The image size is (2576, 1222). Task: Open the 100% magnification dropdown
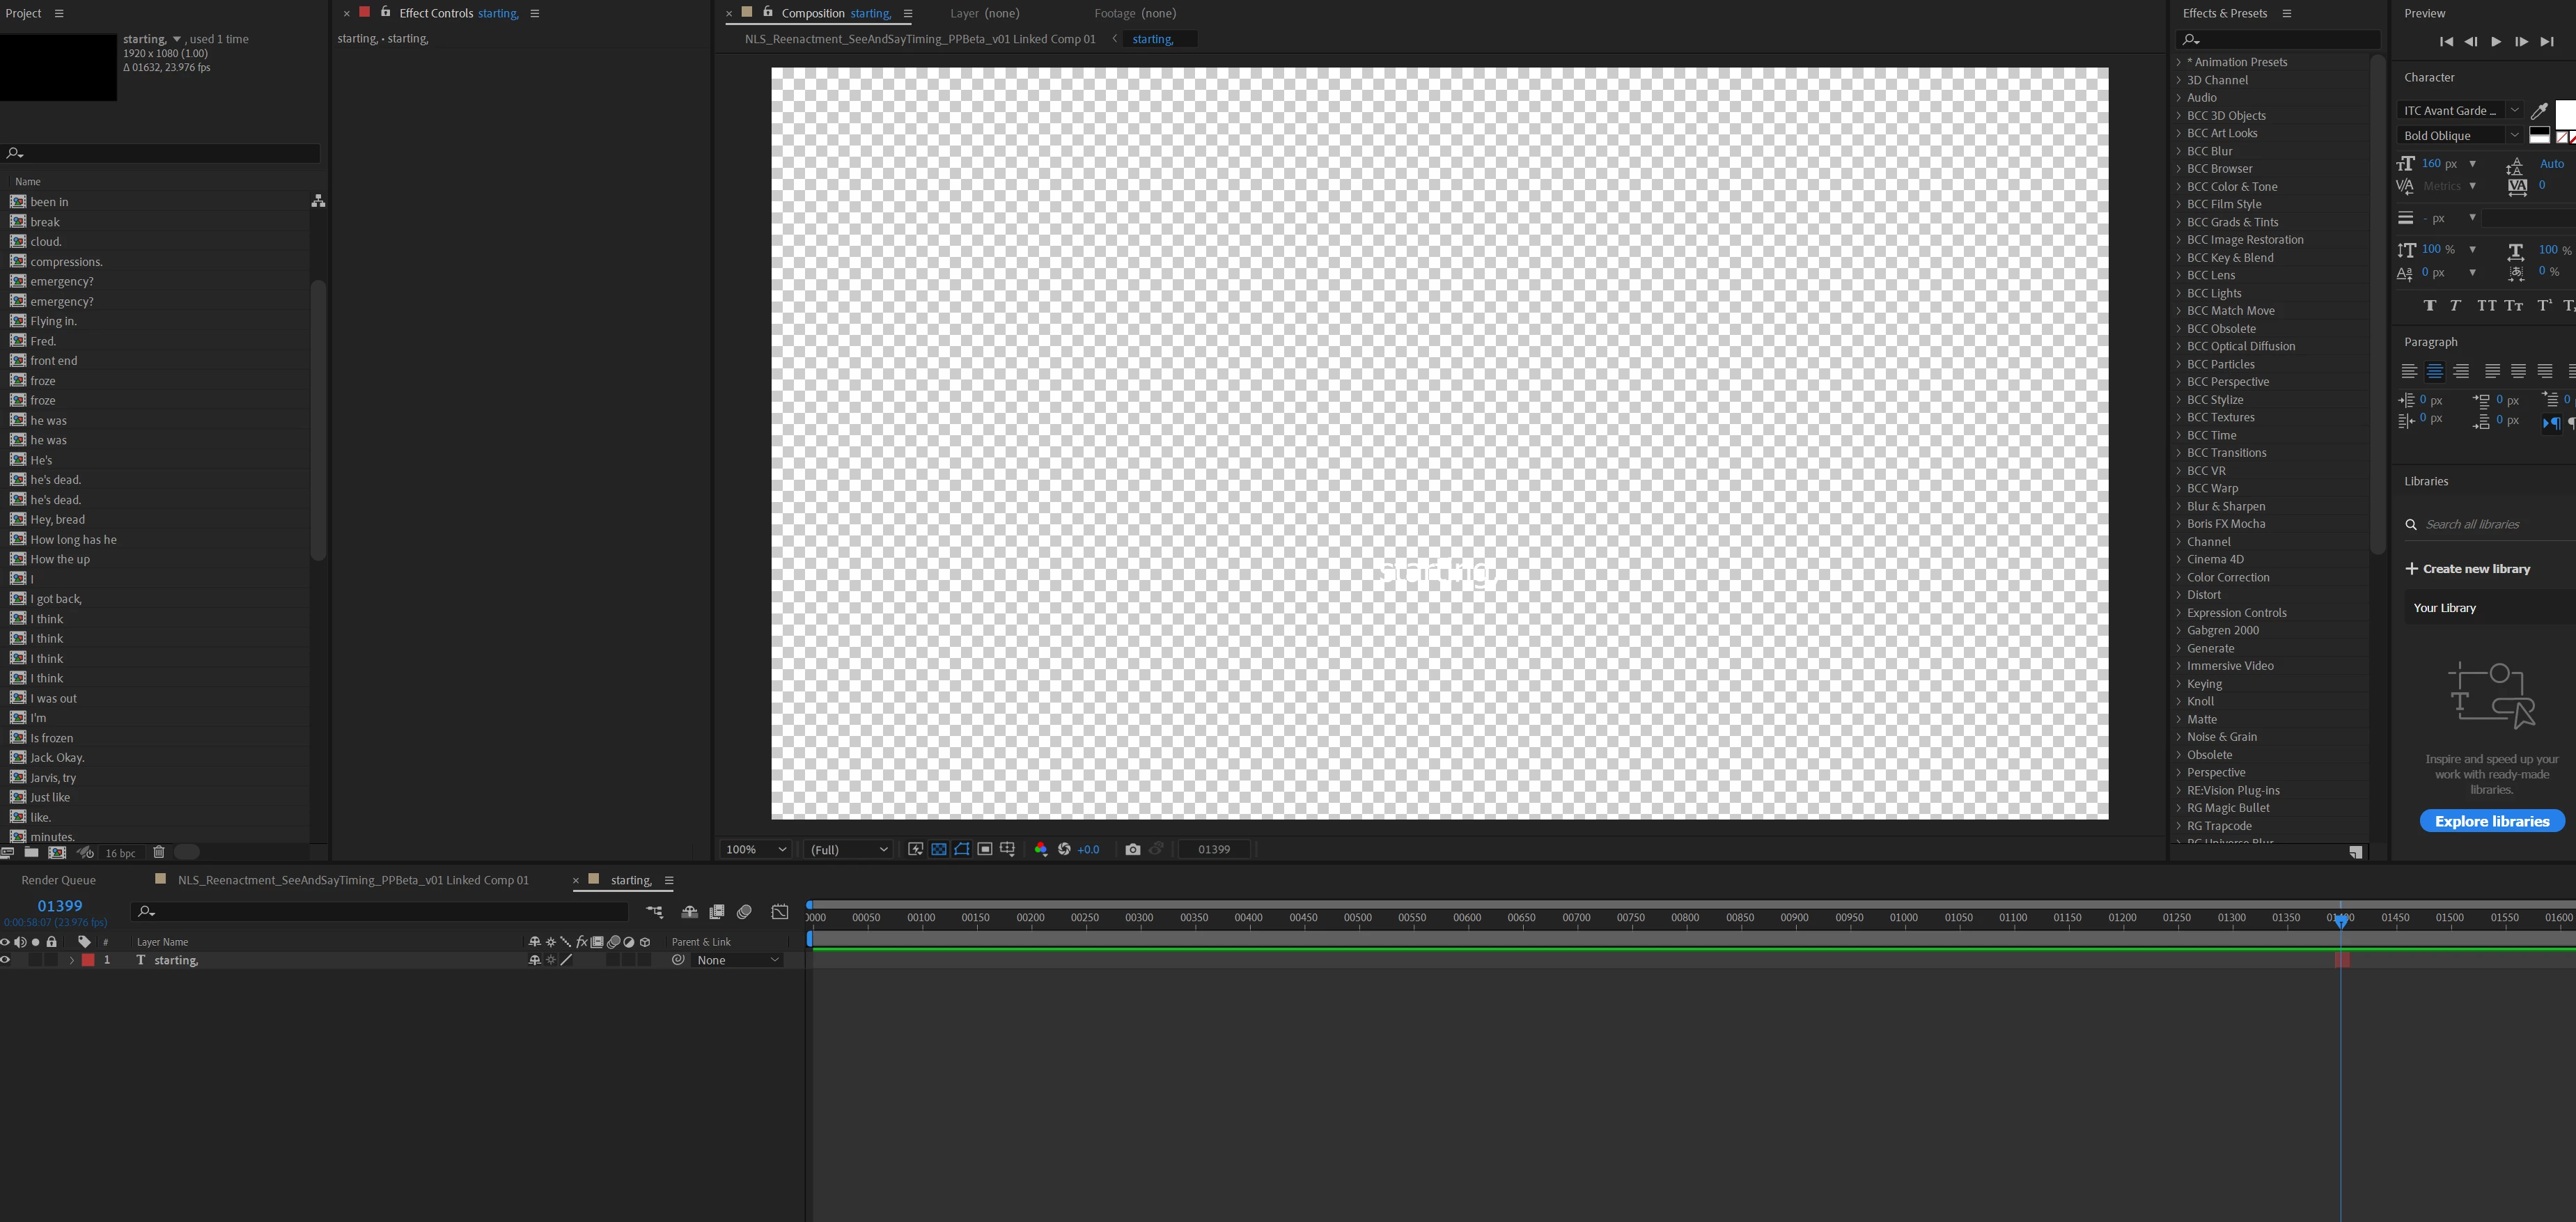755,849
